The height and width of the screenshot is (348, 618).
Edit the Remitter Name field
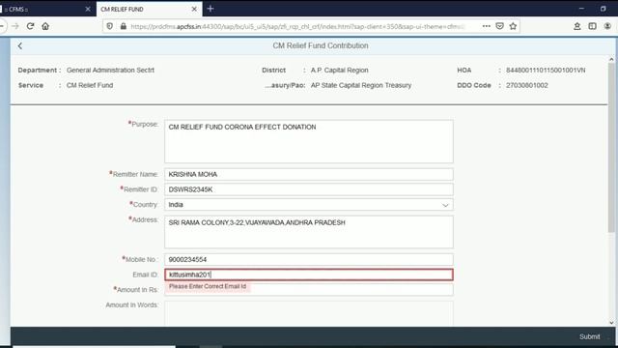click(309, 174)
